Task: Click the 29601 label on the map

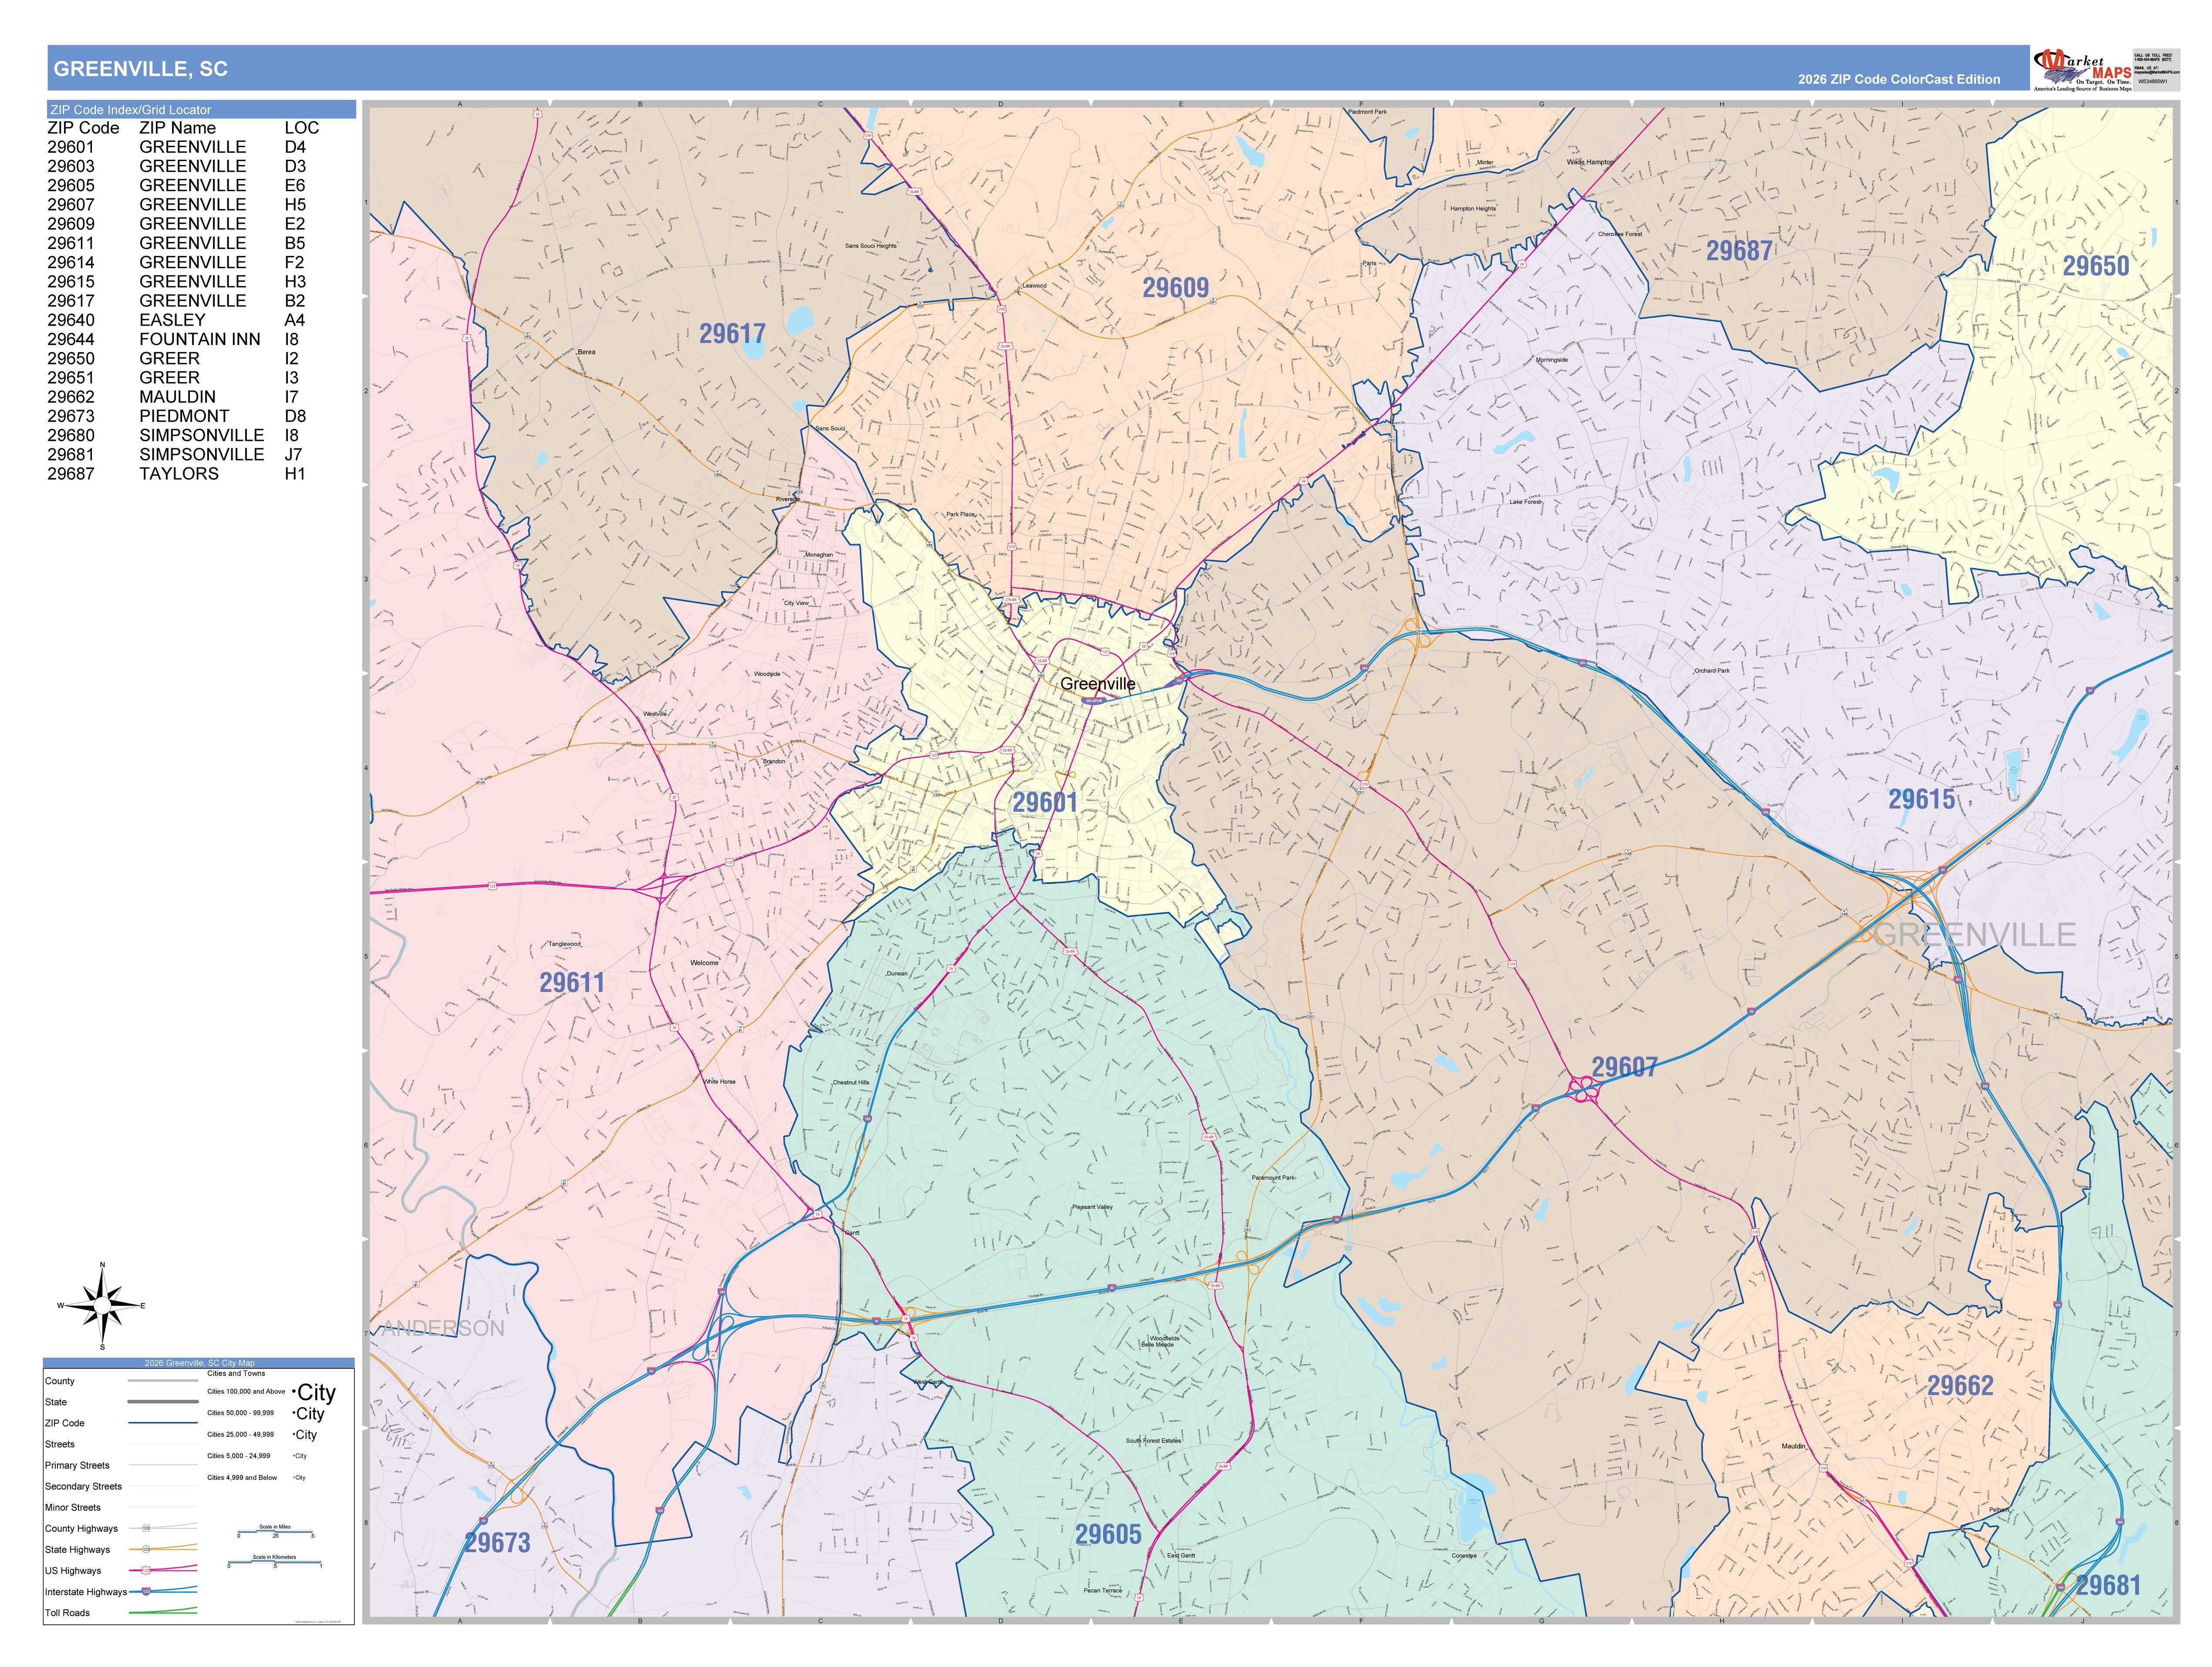Action: point(1045,803)
